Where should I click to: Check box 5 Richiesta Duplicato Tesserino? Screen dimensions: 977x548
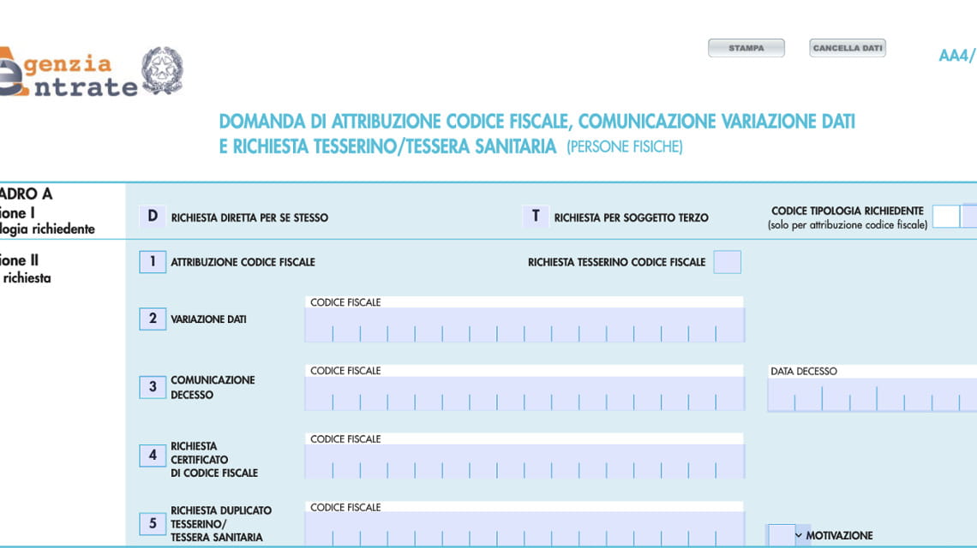coord(153,523)
